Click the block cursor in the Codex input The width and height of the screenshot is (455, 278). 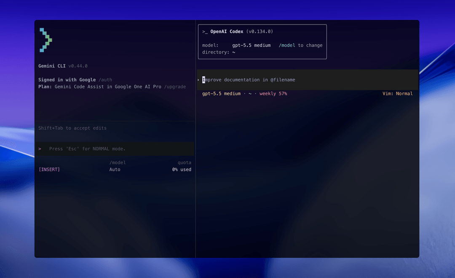pyautogui.click(x=204, y=80)
